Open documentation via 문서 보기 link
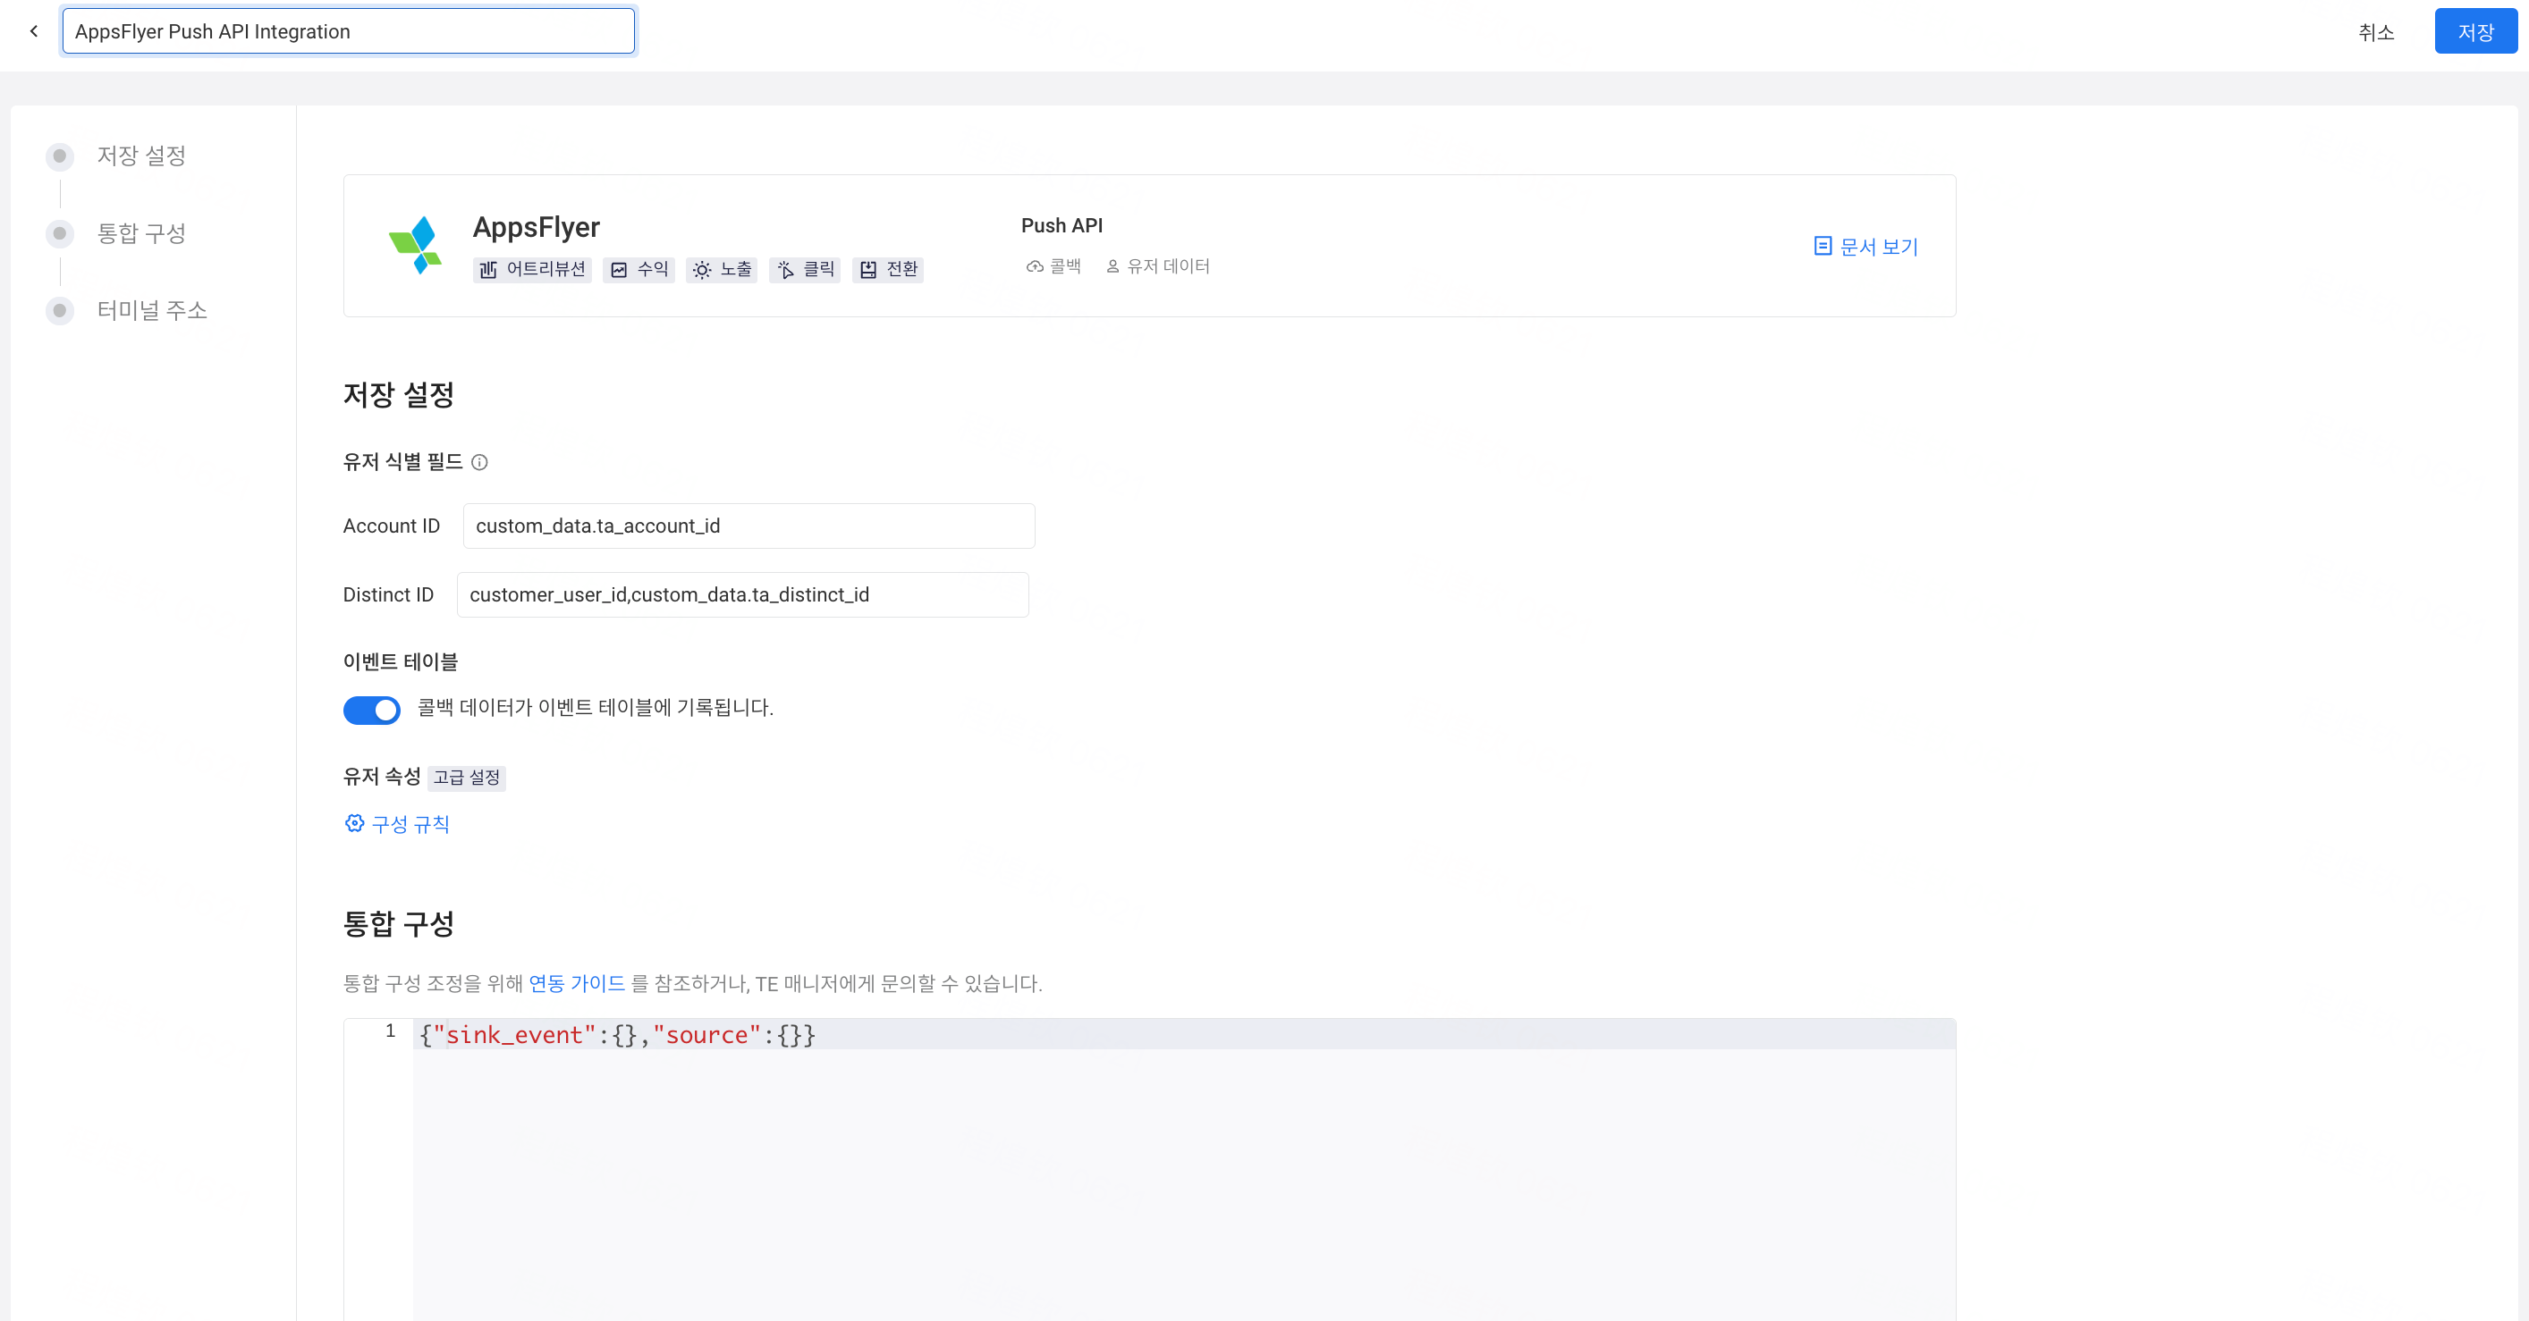The height and width of the screenshot is (1321, 2529). coord(1865,247)
